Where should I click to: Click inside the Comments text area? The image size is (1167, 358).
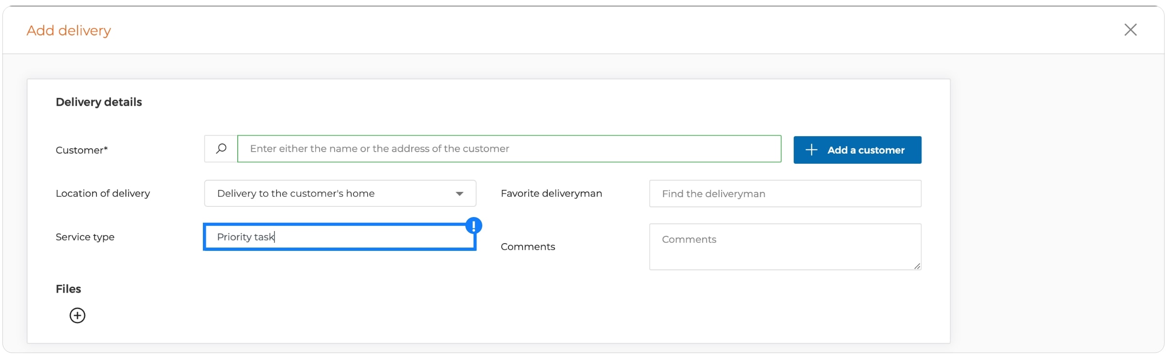[x=785, y=247]
